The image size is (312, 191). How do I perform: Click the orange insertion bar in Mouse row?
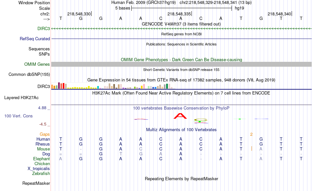252,148
